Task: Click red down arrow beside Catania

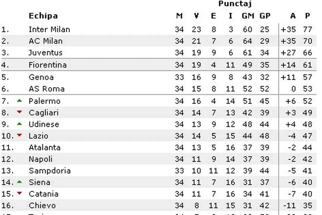Action: (x=20, y=193)
